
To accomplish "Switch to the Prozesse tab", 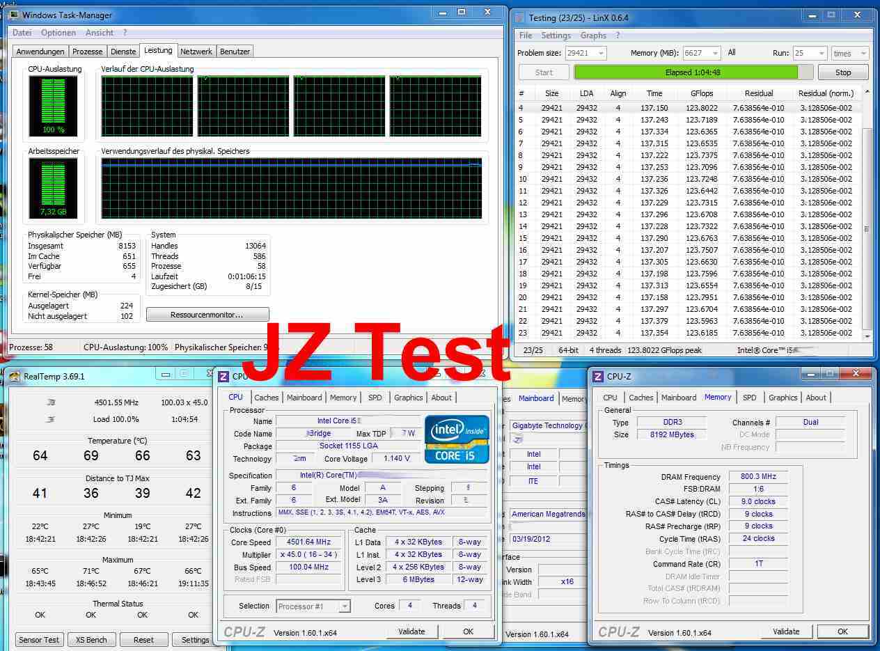I will pyautogui.click(x=88, y=52).
